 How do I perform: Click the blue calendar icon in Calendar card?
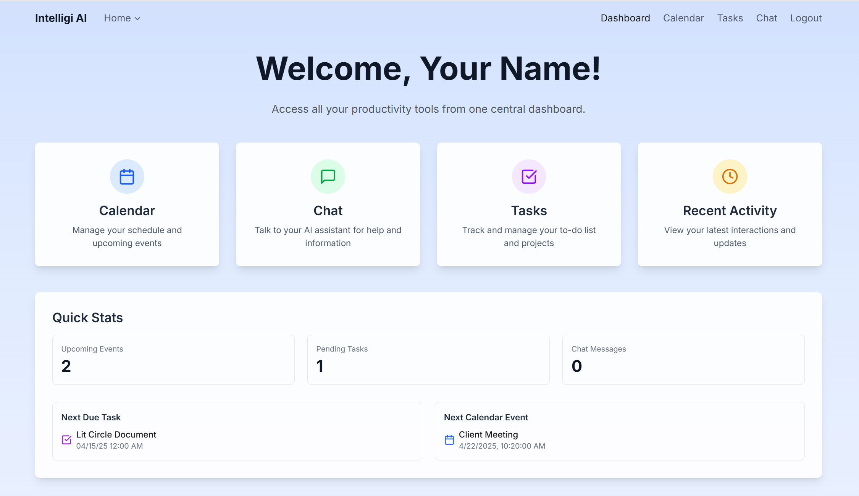(127, 177)
